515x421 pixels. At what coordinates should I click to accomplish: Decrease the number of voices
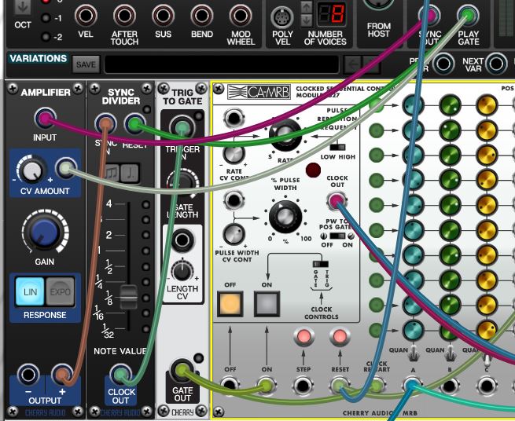pos(307,20)
